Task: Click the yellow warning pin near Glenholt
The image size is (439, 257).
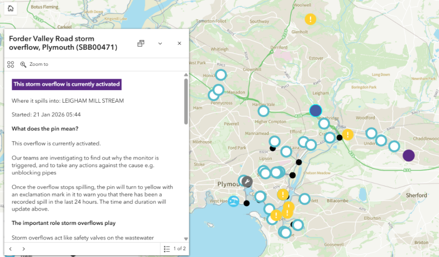Action: coord(310,19)
